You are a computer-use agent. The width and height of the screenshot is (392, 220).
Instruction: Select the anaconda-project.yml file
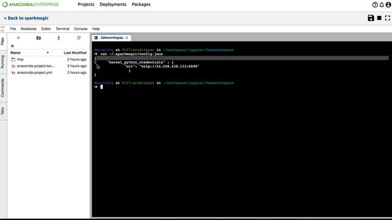pos(48,73)
